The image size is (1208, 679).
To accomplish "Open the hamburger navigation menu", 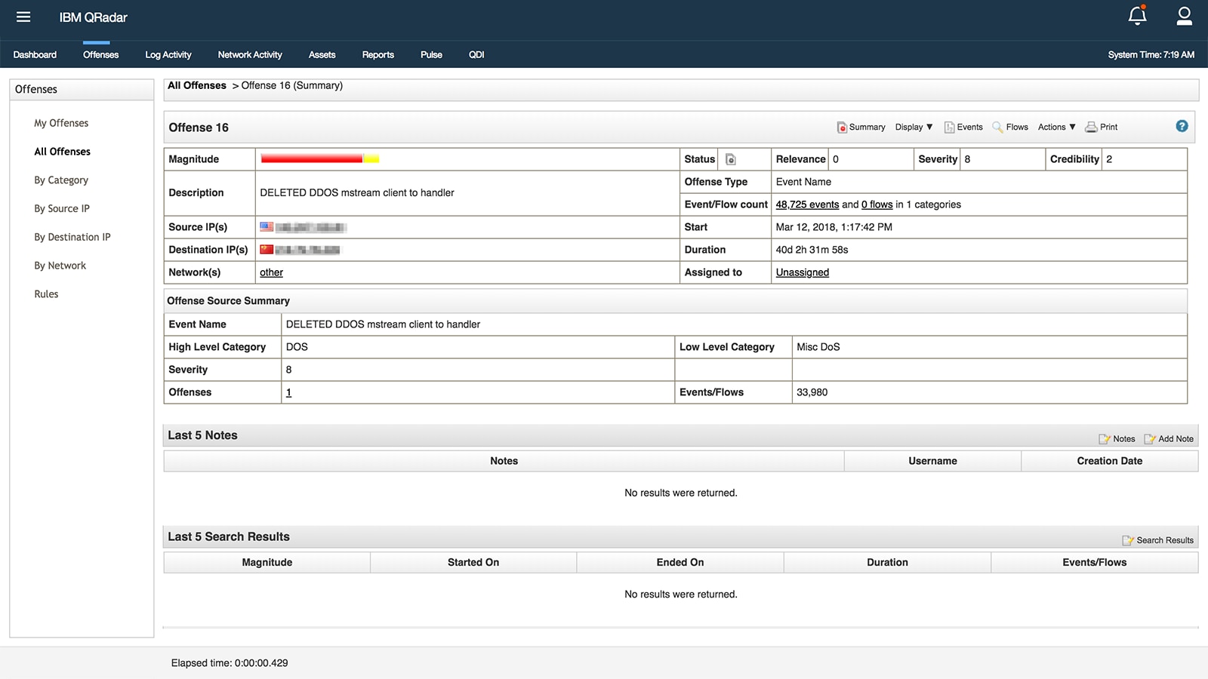I will 23,17.
